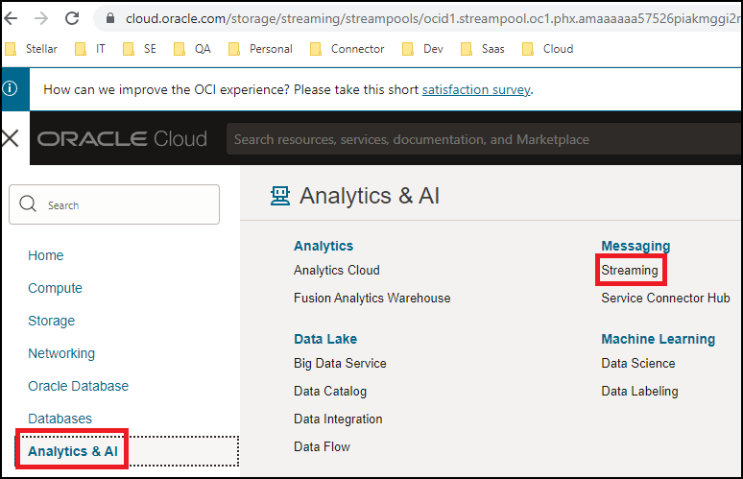This screenshot has width=743, height=479.
Task: Click the info icon in survey banner
Action: 11,89
